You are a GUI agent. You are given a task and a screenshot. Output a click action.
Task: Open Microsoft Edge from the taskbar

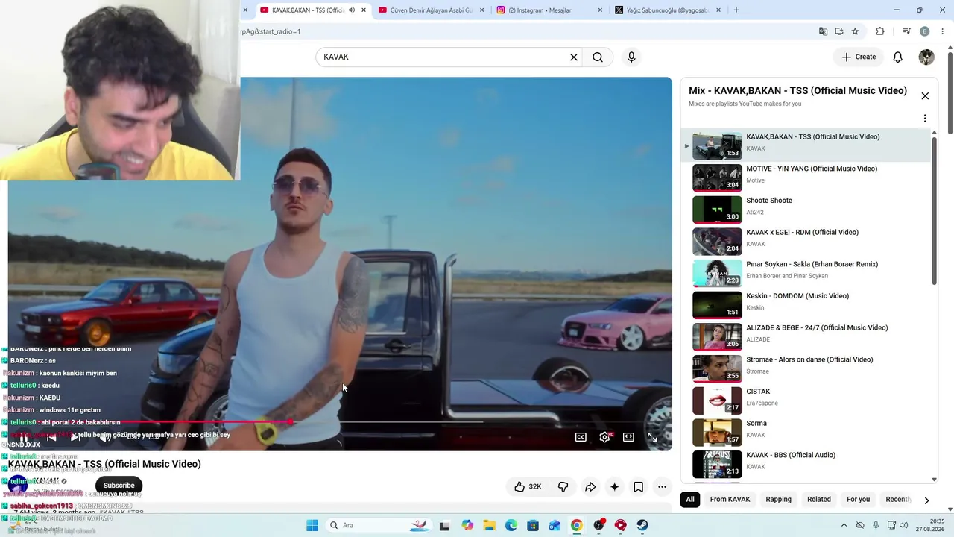tap(511, 525)
